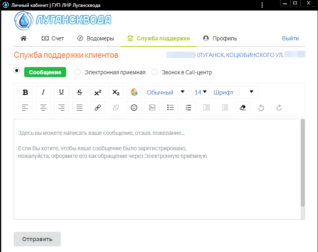Screen dimensions: 318x252
Task: Select Электронная приемная radio option
Action: [78, 72]
